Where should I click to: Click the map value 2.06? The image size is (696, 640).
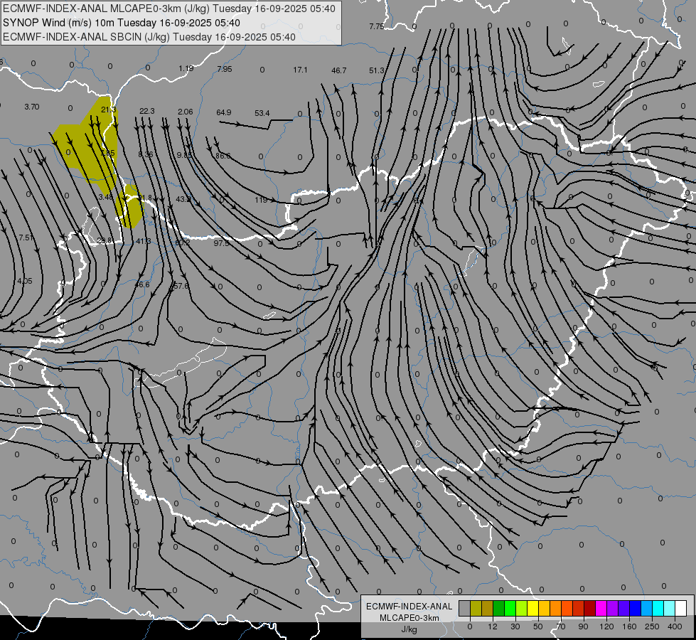[x=185, y=112]
